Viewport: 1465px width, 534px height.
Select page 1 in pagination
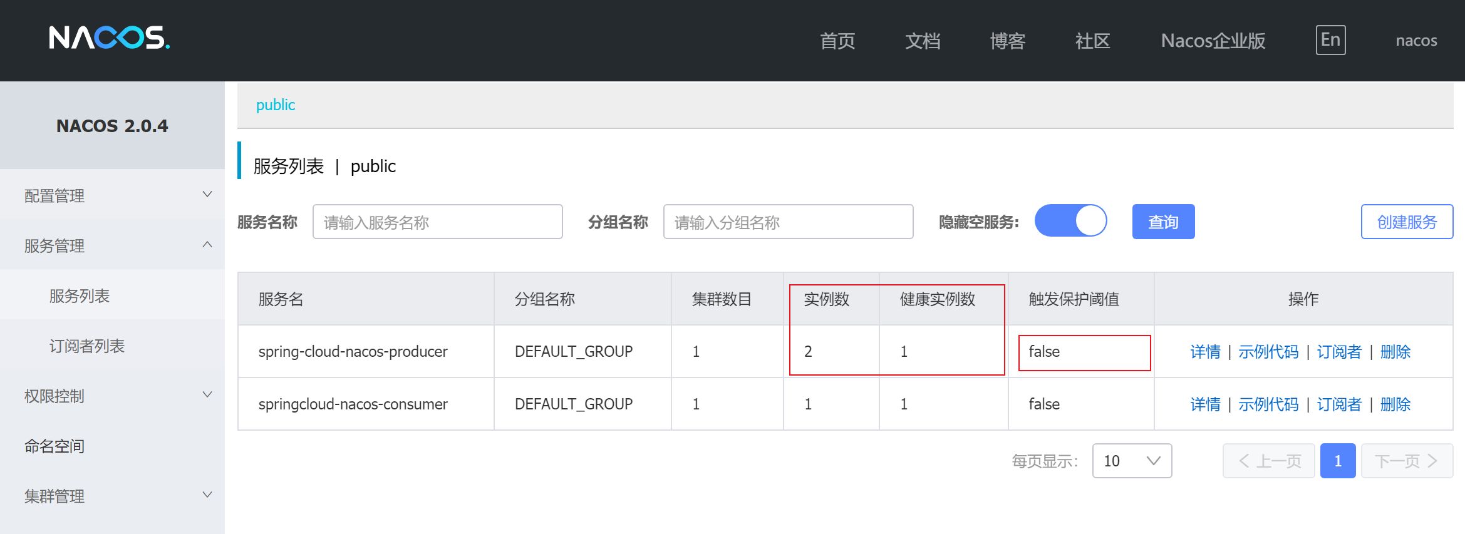(x=1338, y=461)
